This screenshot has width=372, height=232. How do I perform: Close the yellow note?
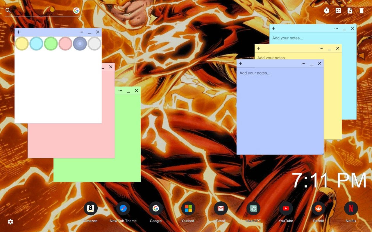tap(338, 48)
